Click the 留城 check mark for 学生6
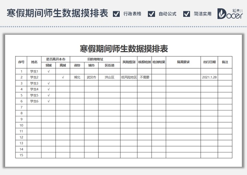 (48, 101)
